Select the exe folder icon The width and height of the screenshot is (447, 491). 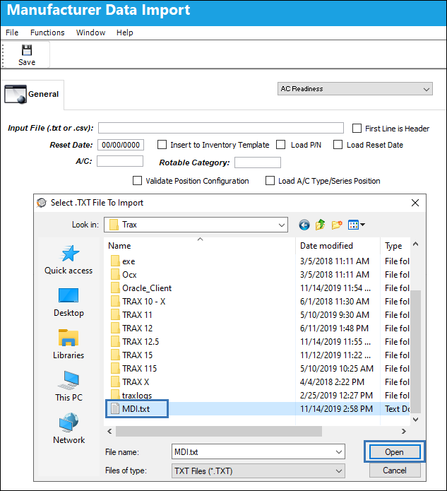click(x=115, y=261)
